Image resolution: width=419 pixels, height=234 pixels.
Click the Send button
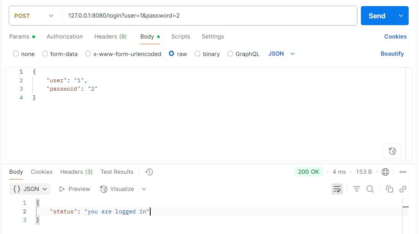(377, 16)
